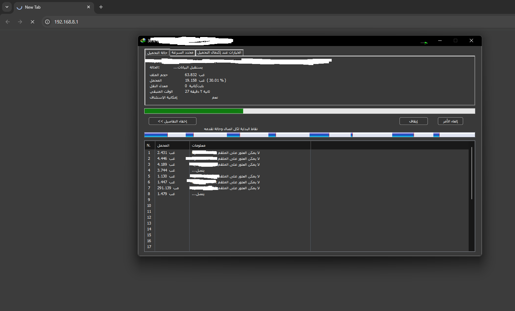
Task: Click the blue connection segments progress strip
Action: coord(309,135)
